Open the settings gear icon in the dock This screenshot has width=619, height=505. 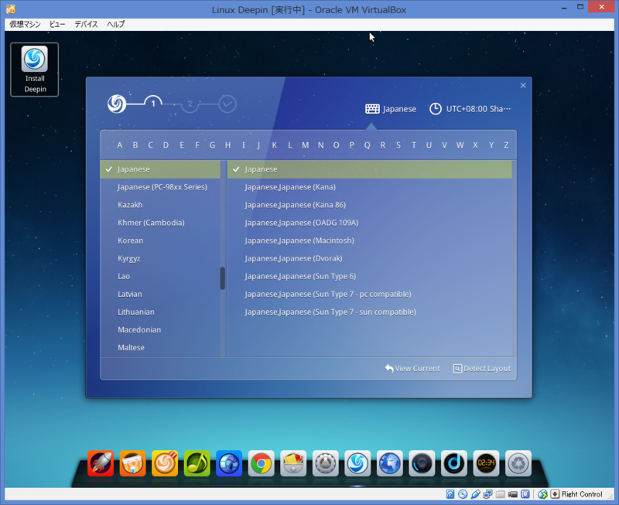[x=325, y=464]
